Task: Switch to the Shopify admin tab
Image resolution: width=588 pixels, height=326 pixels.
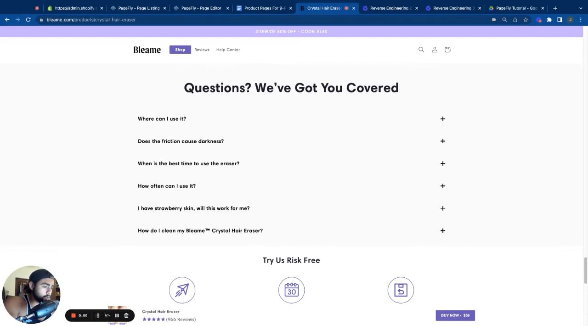Action: (75, 8)
